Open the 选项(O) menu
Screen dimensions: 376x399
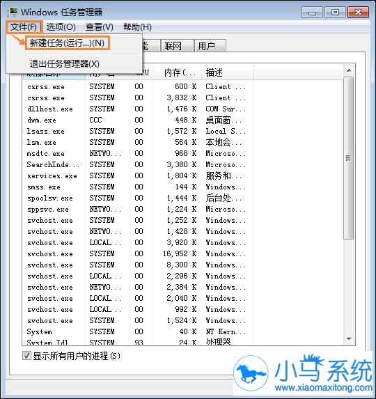[61, 27]
